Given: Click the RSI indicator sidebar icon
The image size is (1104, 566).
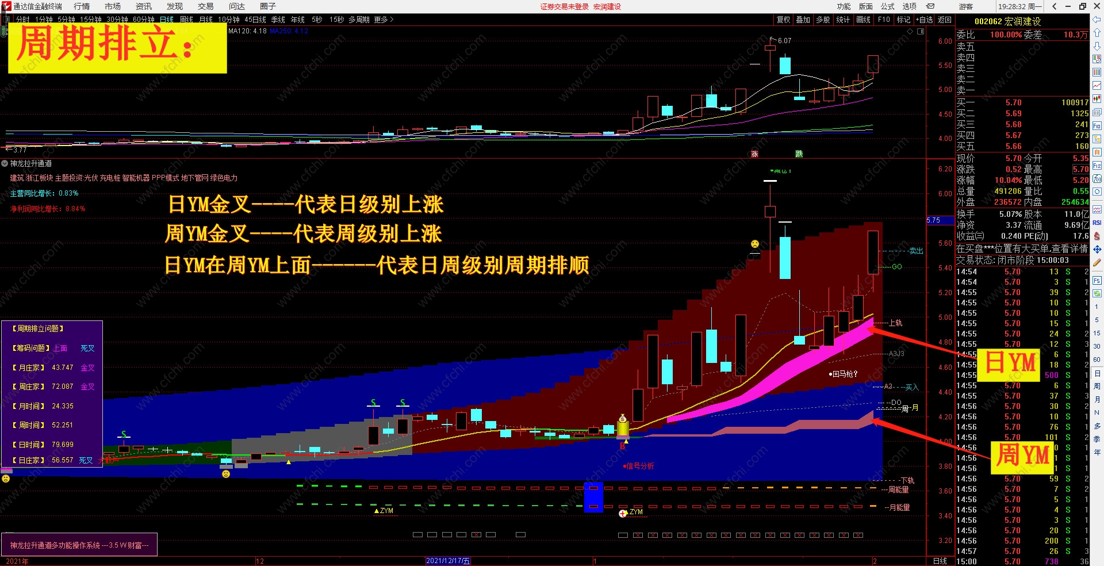Looking at the screenshot, I should 1097,223.
